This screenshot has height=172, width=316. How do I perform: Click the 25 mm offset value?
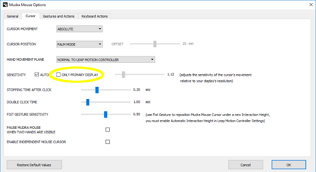188,44
